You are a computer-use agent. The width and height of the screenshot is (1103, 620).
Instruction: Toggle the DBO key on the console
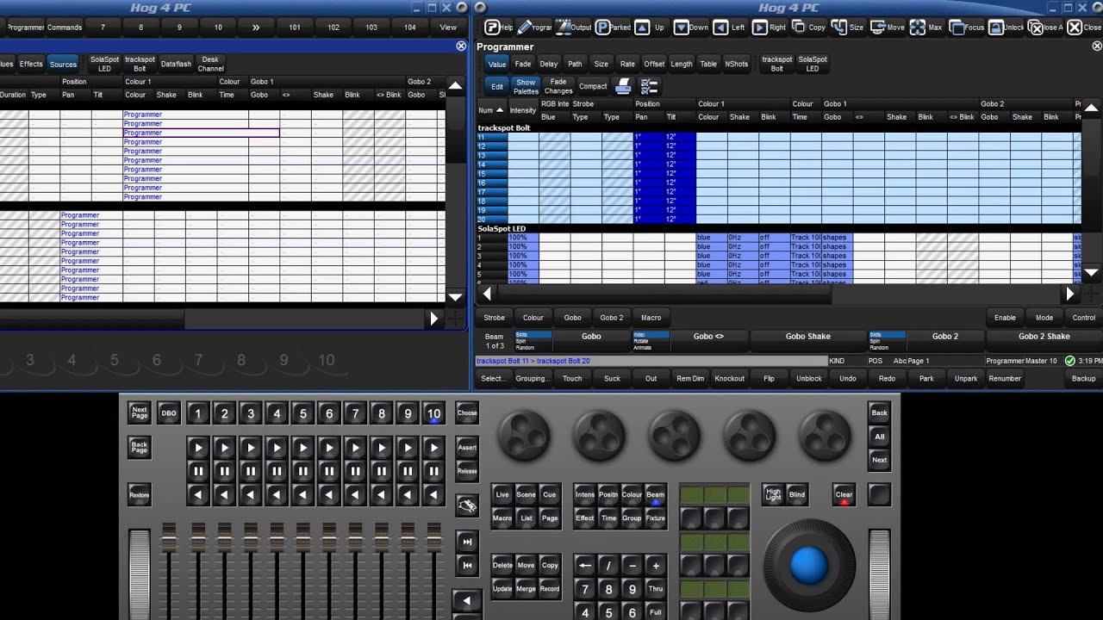click(169, 413)
